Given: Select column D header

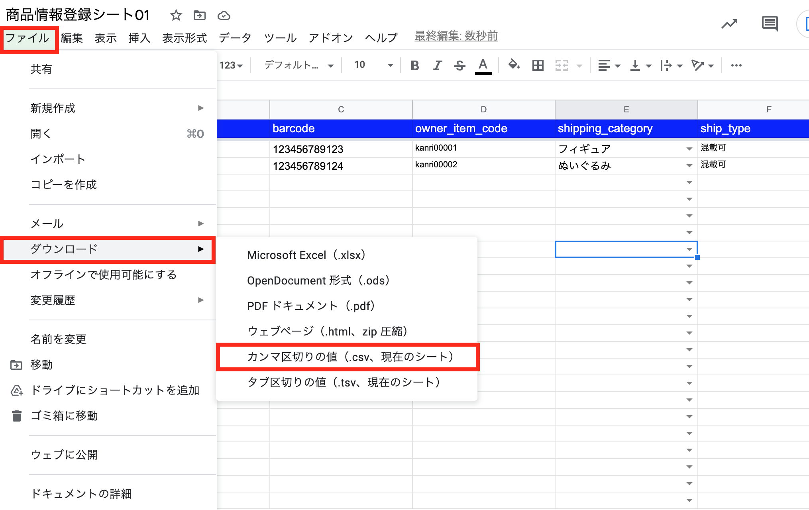Looking at the screenshot, I should tap(483, 109).
